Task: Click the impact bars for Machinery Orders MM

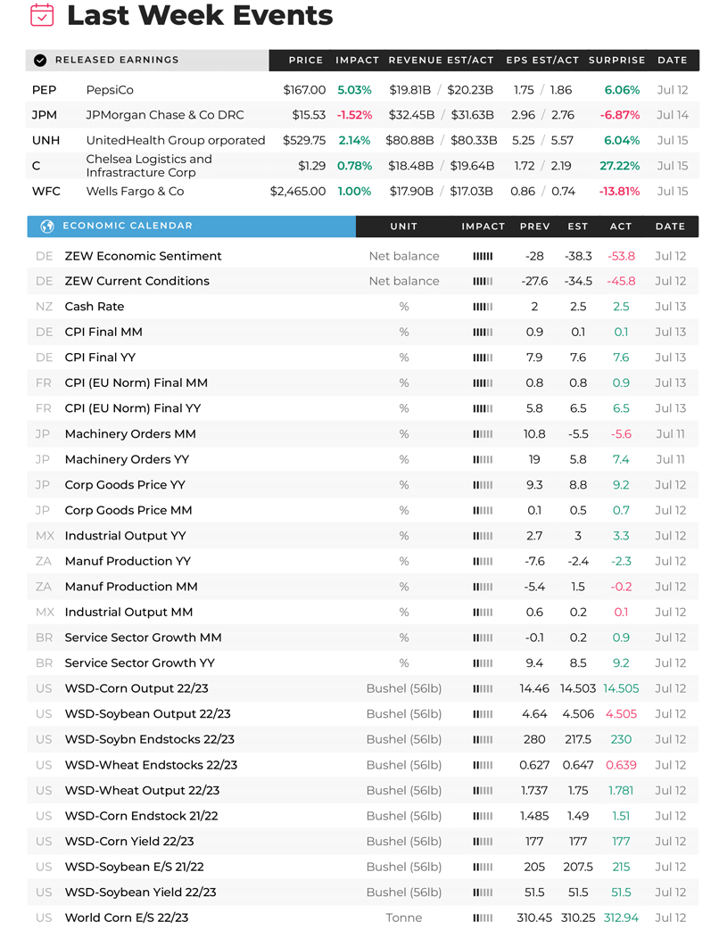Action: pos(483,434)
